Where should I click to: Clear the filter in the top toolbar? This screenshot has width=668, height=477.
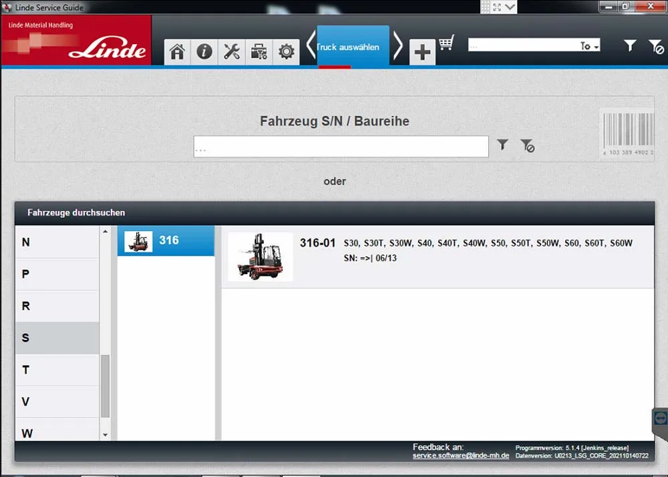point(656,46)
